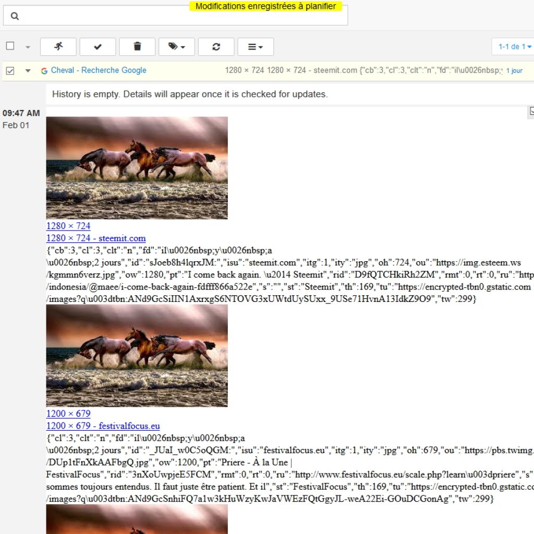Open the '1-1 de 1' pagination dropdown
The image size is (534, 534).
pos(514,46)
